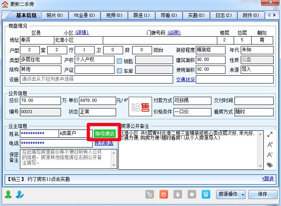281x206 pixels.
Task: Switch to the 实勘 (0) tab
Action: click(x=196, y=15)
